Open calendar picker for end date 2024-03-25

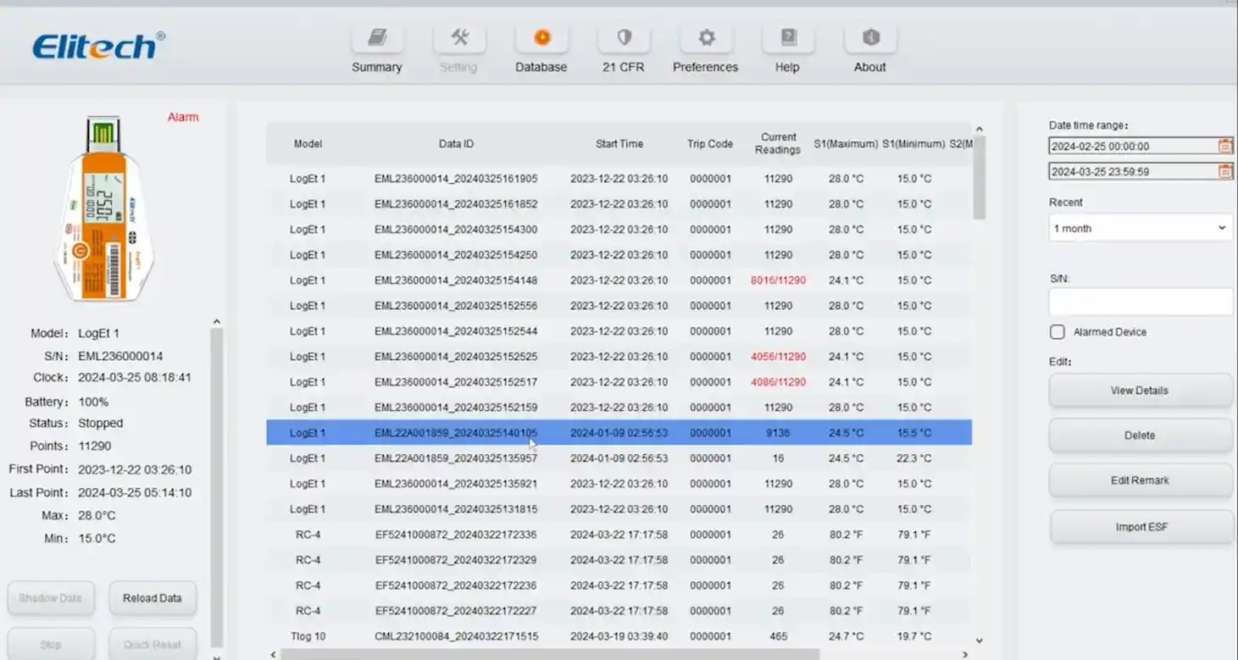coord(1225,171)
